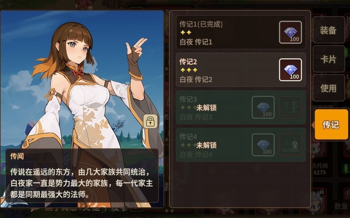Click the 古托姆 6279 entry in background

click(319, 169)
